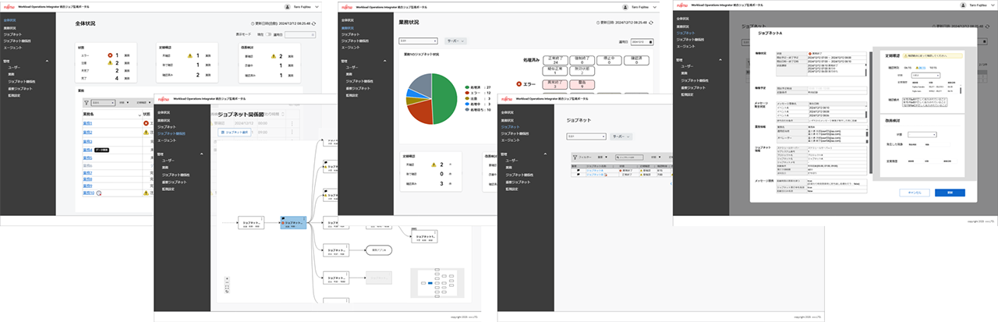Click the user avatar icon in ジョブネットA window header

pos(964,6)
